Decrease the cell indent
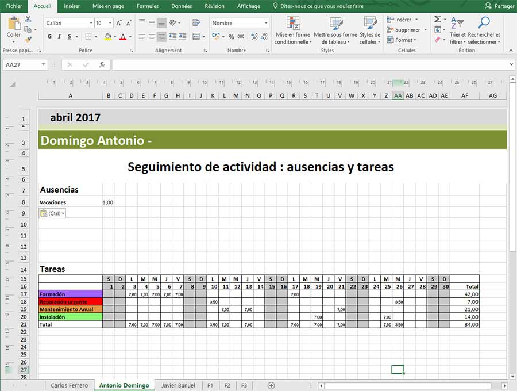This screenshot has width=517, height=391. pos(172,37)
